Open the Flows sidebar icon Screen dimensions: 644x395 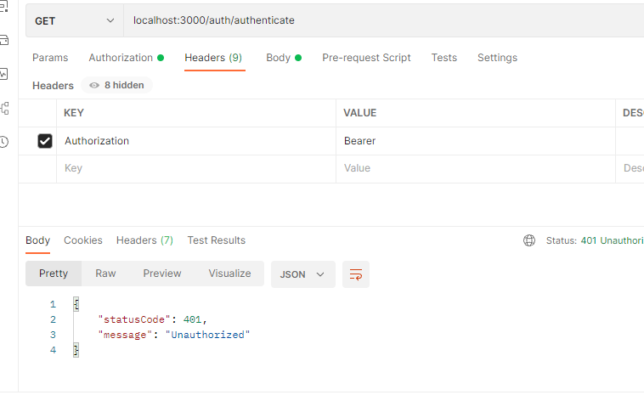click(x=4, y=108)
